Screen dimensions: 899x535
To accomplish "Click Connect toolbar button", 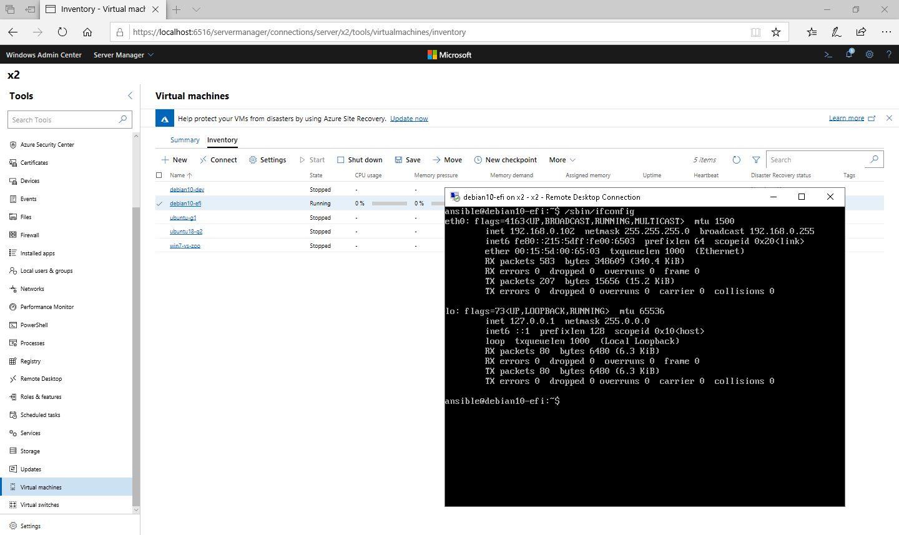I will coord(218,160).
